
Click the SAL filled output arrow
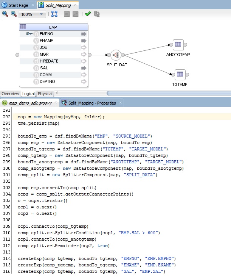[84, 68]
